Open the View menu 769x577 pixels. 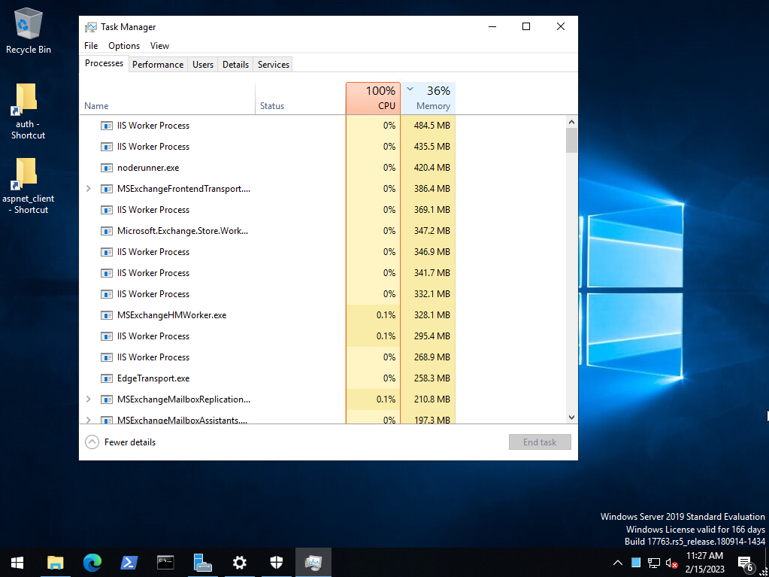click(x=159, y=46)
